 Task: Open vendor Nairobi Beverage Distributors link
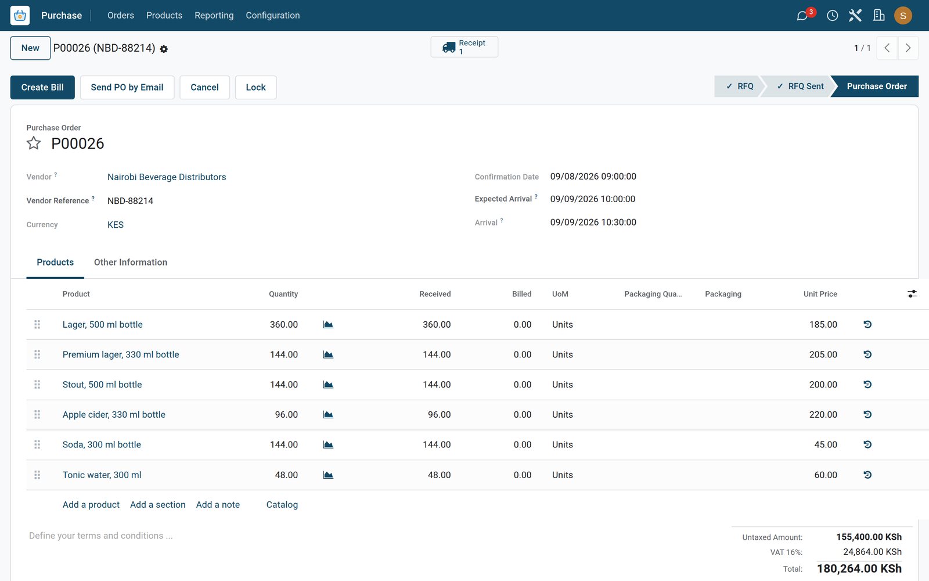[x=167, y=177]
